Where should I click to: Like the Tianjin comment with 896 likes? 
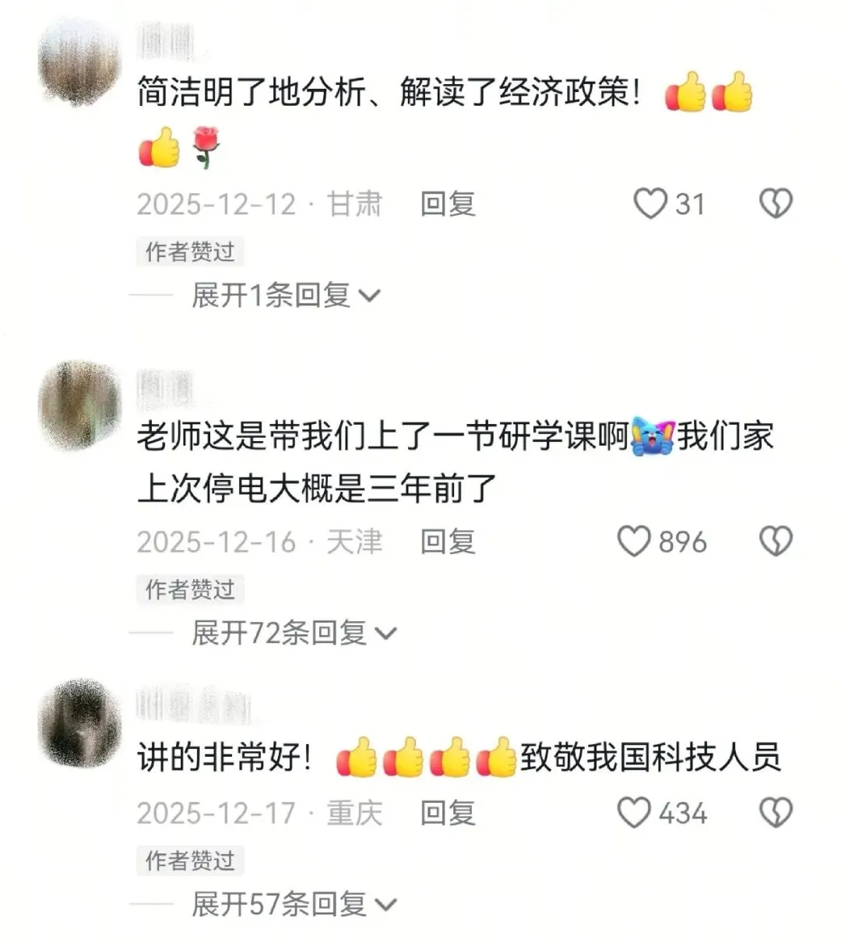634,542
